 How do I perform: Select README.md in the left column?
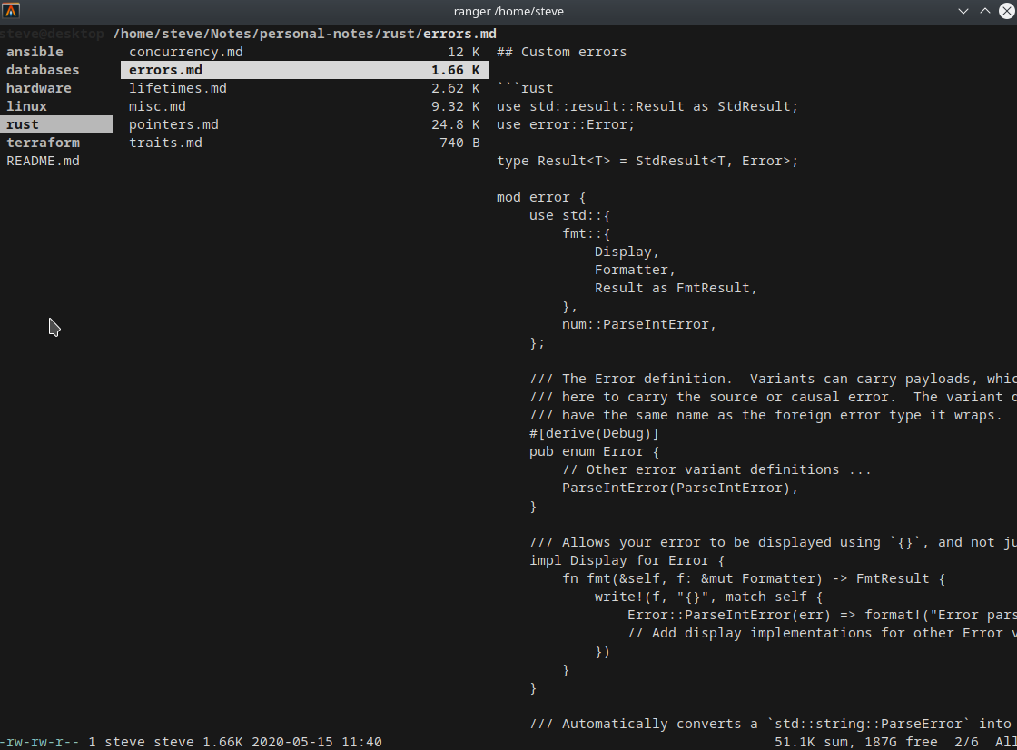[x=43, y=161]
